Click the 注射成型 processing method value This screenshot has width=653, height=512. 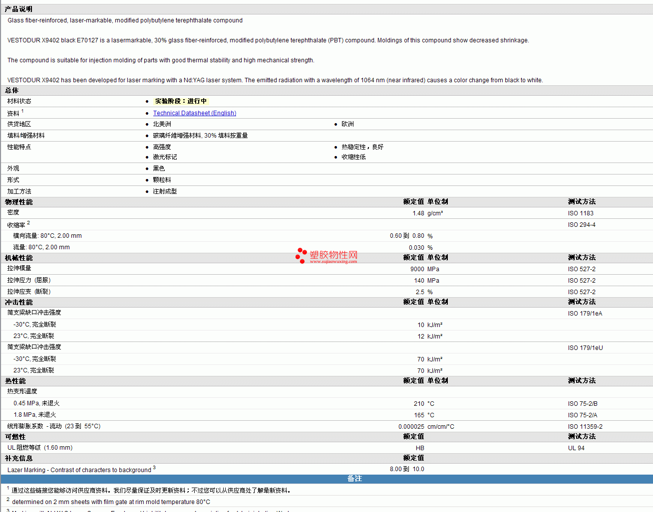pyautogui.click(x=165, y=191)
